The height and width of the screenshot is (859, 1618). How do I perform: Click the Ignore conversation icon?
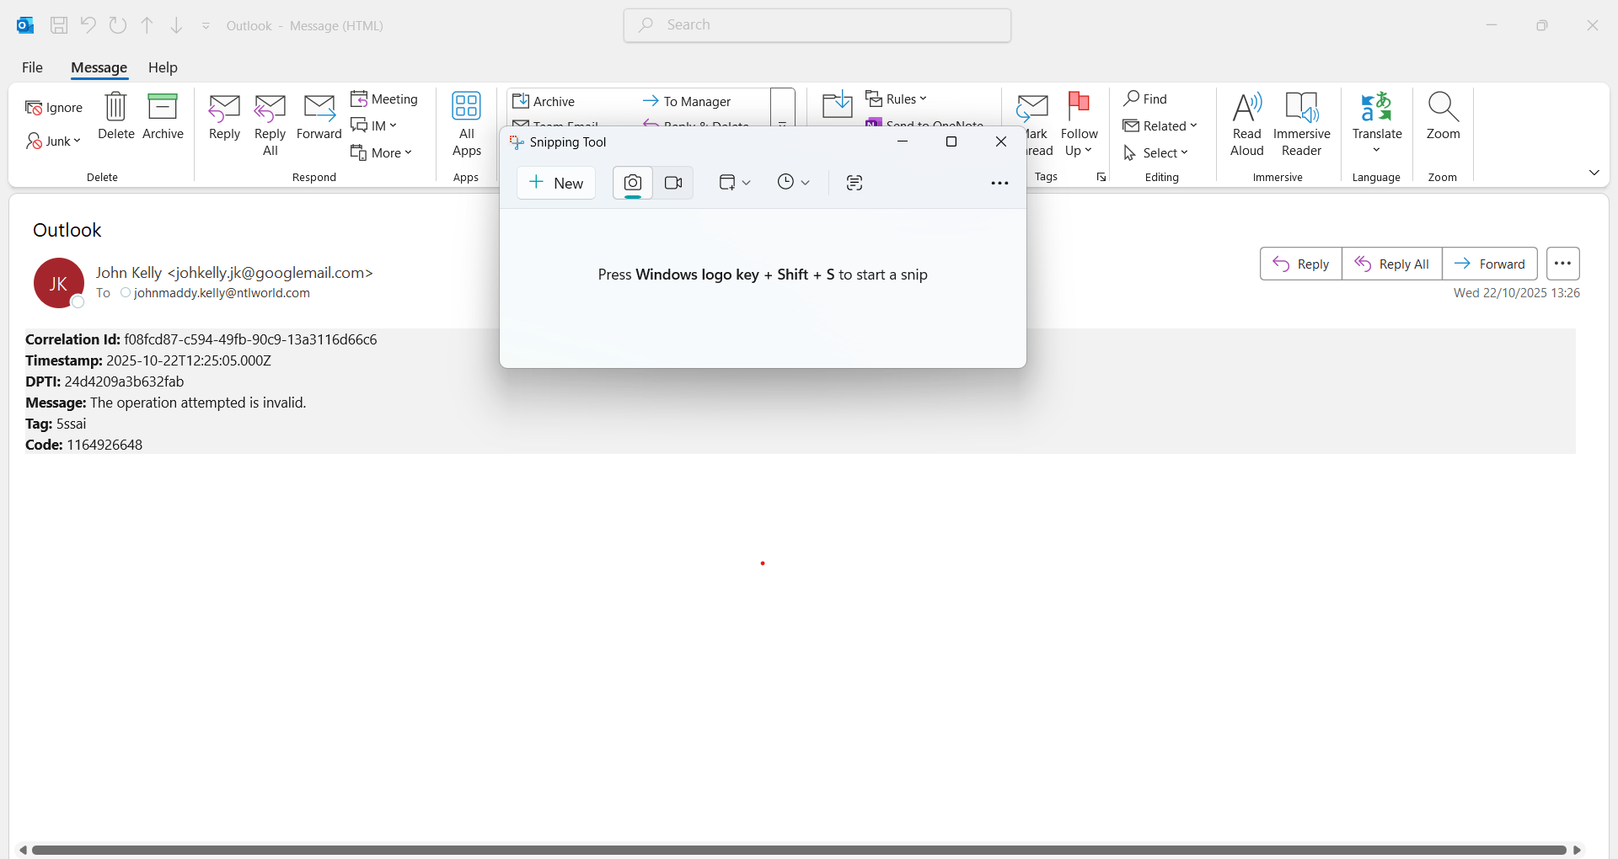coord(53,108)
